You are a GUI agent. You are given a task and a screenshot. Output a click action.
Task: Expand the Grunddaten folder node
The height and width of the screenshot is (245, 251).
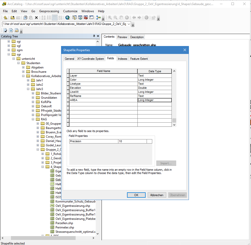[x=33, y=97]
